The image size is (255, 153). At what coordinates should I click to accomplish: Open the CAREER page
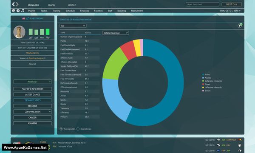(33, 118)
